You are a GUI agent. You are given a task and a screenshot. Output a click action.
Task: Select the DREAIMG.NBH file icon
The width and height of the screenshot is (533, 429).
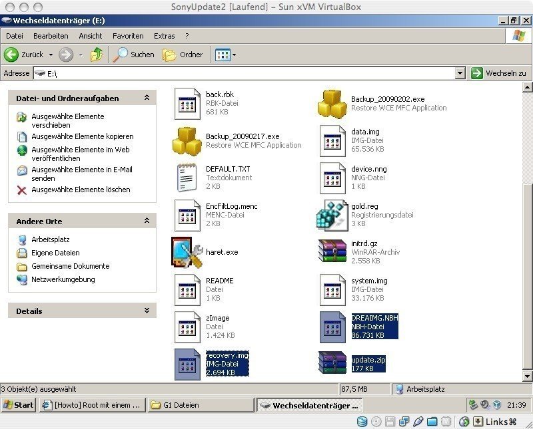click(332, 327)
